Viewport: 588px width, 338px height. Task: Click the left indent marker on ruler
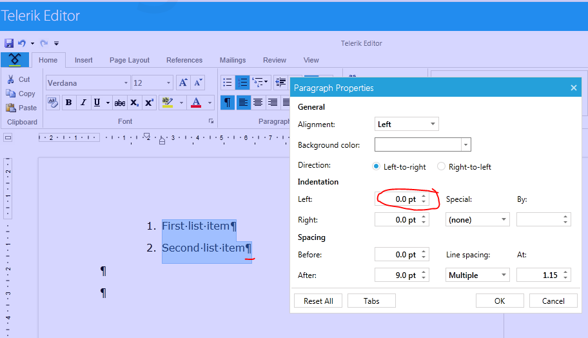[162, 141]
